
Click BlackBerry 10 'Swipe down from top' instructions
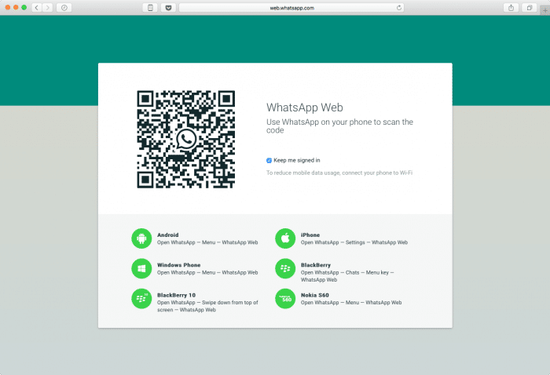[x=207, y=306]
